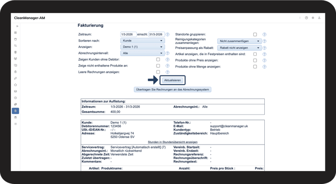The width and height of the screenshot is (336, 184).
Task: Open the sidebar clock icon
Action: point(16,98)
